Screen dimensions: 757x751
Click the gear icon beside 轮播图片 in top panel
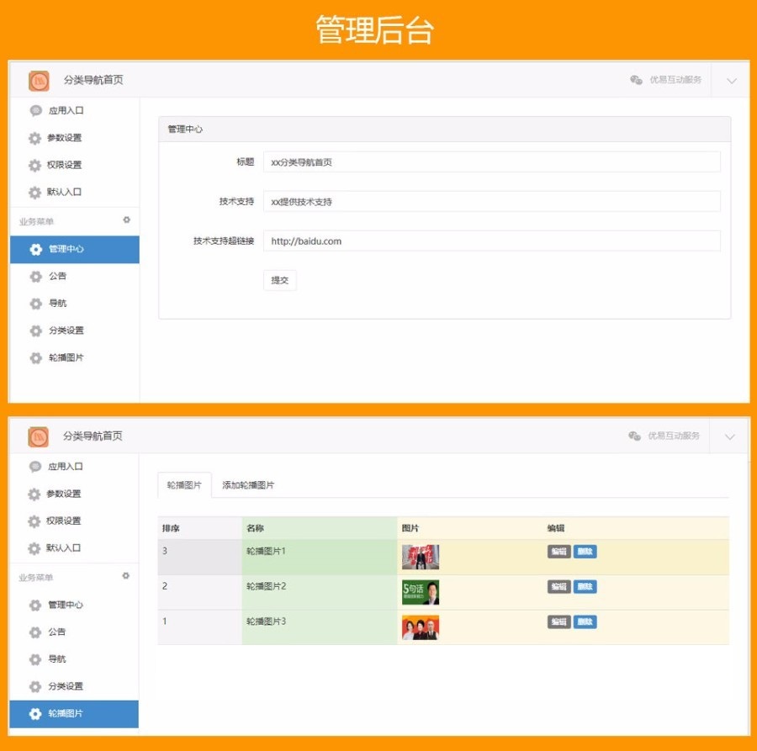35,357
